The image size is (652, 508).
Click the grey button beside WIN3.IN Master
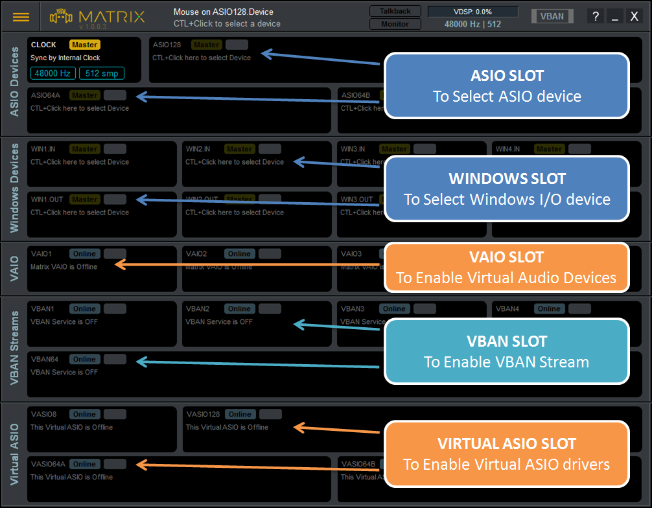(x=425, y=149)
